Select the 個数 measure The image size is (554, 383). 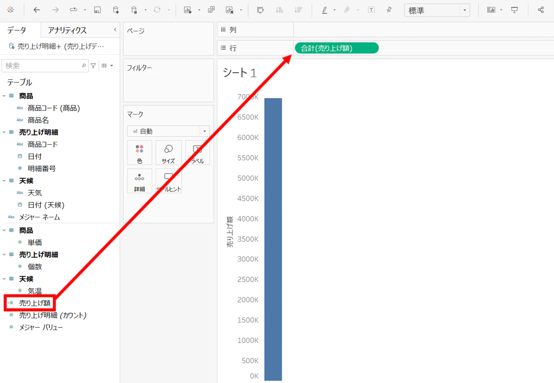point(34,266)
